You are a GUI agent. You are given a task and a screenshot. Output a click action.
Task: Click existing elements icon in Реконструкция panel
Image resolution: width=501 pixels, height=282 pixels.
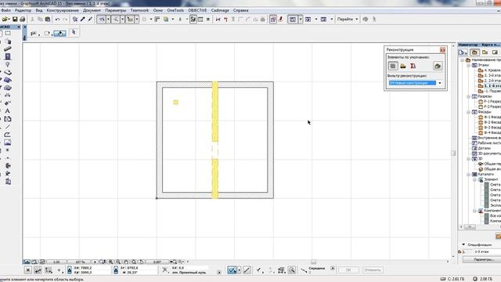coord(393,66)
